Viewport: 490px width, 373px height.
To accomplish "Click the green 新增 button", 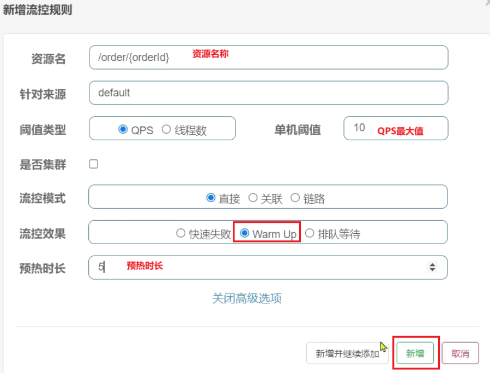I will [415, 353].
